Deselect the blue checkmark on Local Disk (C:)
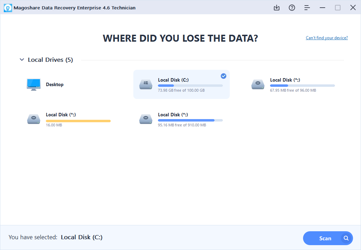 pyautogui.click(x=224, y=76)
